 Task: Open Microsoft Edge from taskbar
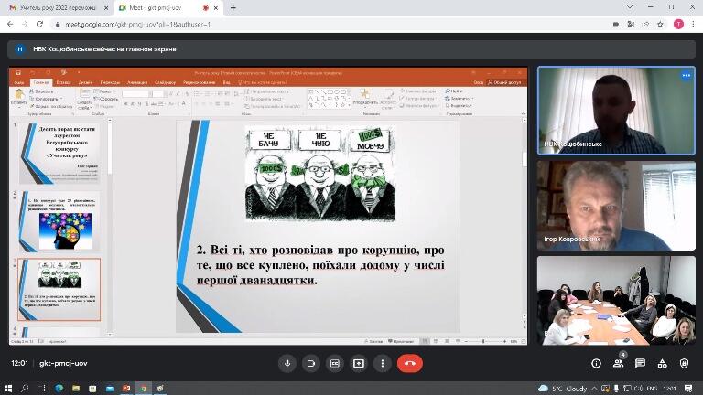pyautogui.click(x=59, y=389)
